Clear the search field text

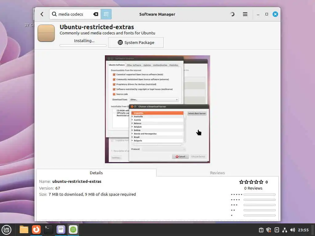coord(96,14)
